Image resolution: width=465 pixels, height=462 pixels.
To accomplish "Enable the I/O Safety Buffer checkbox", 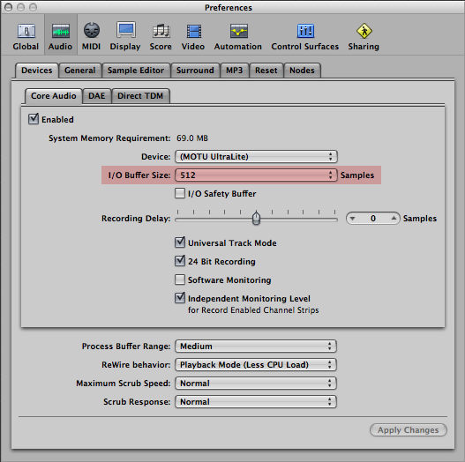I will [x=180, y=193].
